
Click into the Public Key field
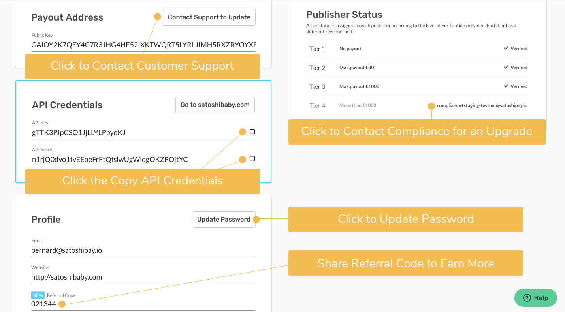pos(143,45)
